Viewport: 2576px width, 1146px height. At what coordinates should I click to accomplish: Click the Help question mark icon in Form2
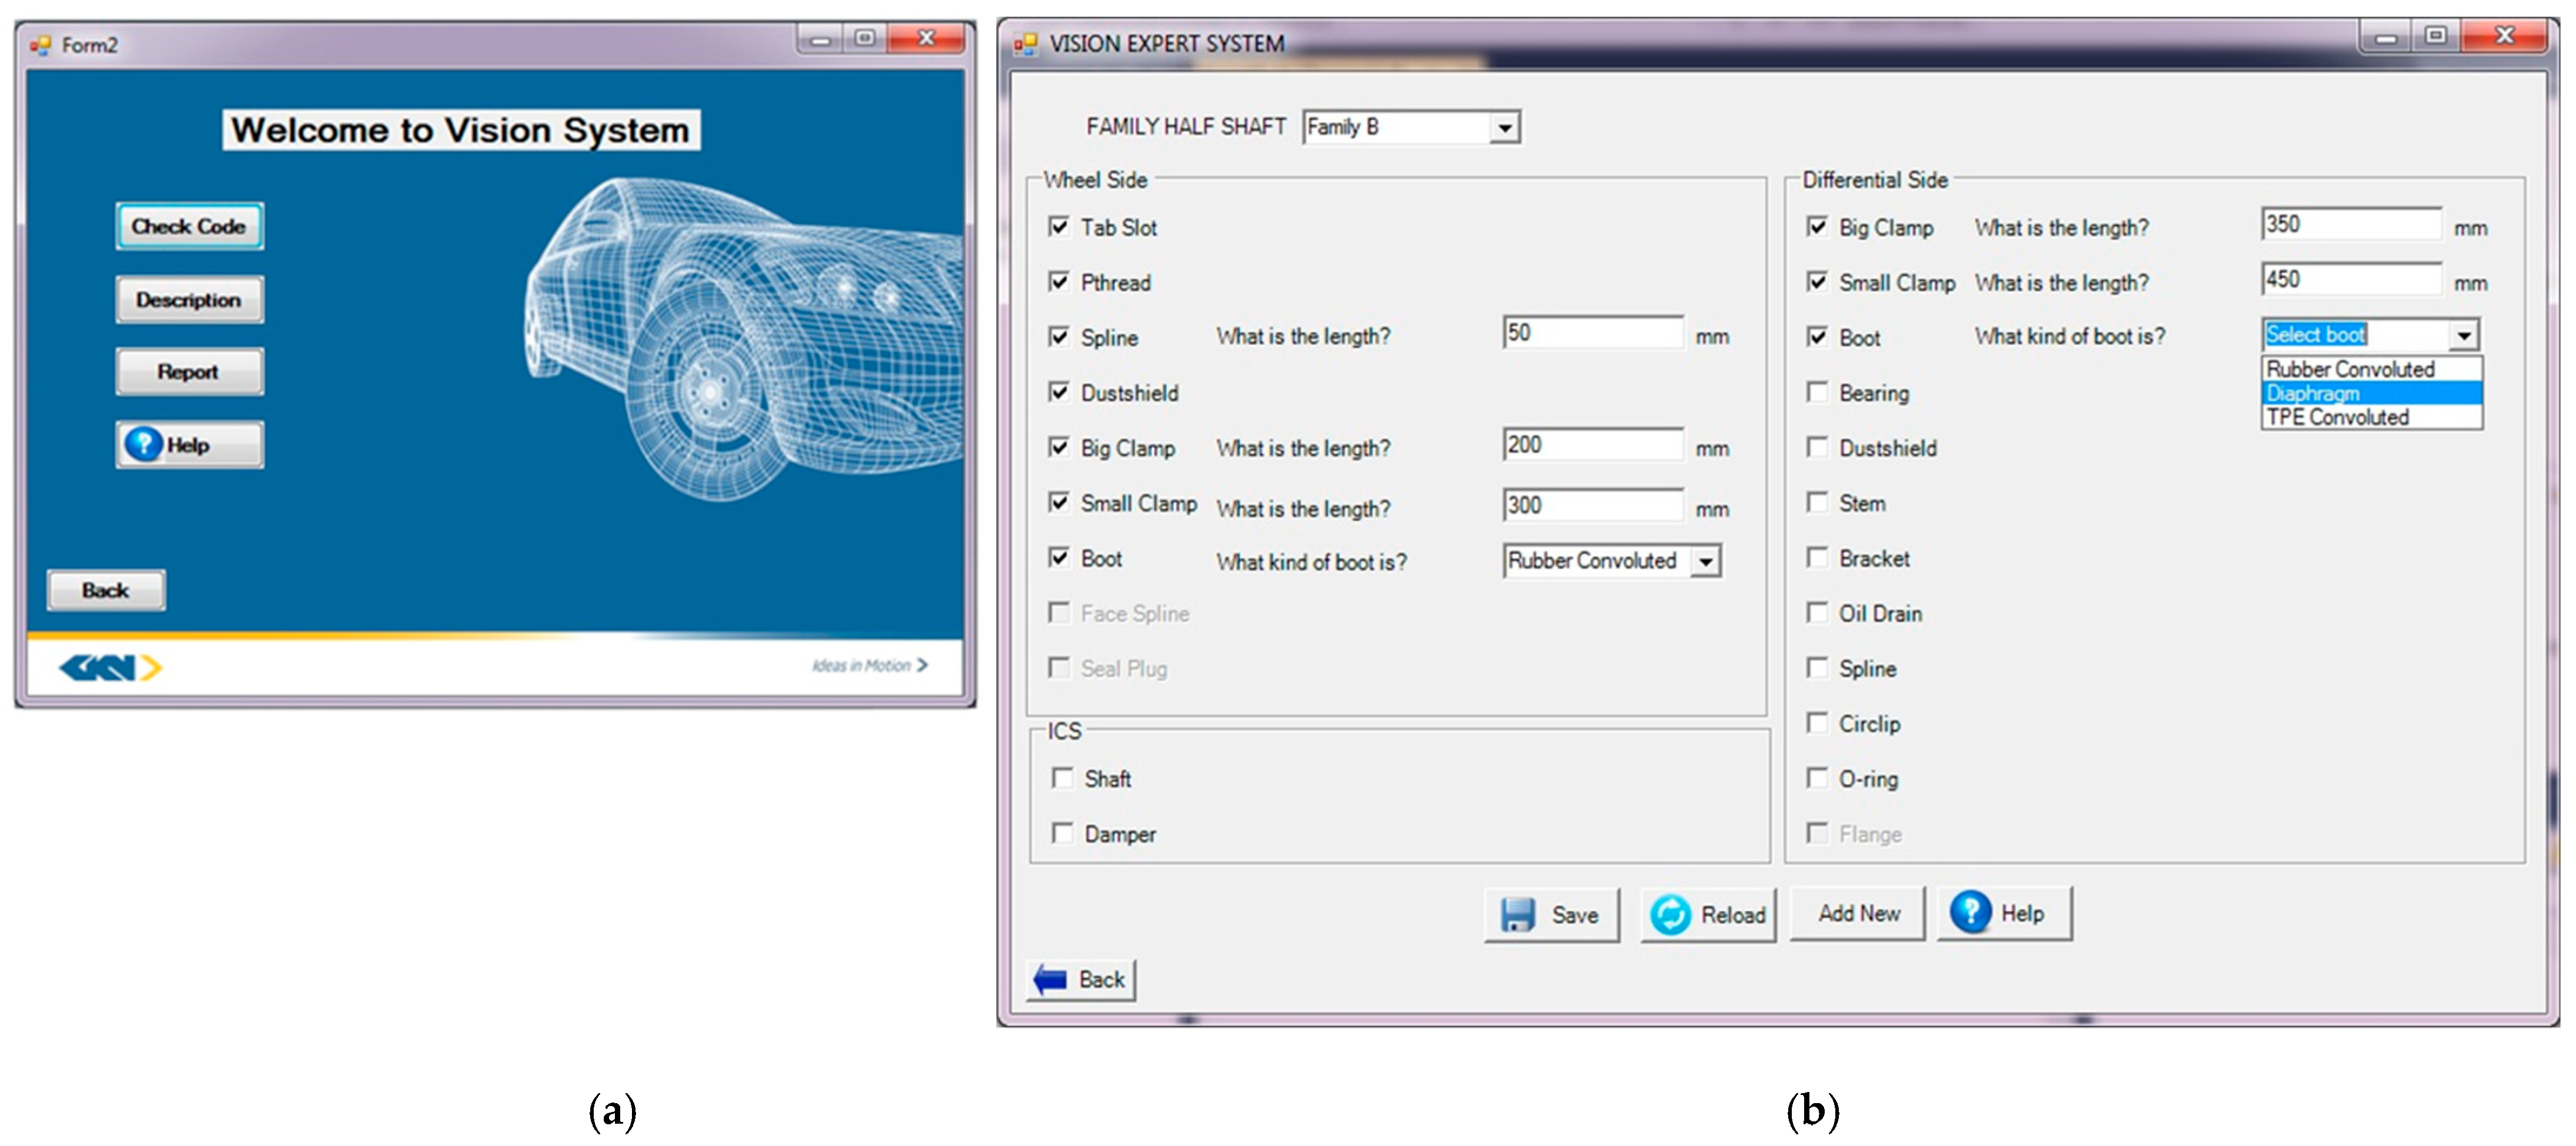pyautogui.click(x=143, y=445)
